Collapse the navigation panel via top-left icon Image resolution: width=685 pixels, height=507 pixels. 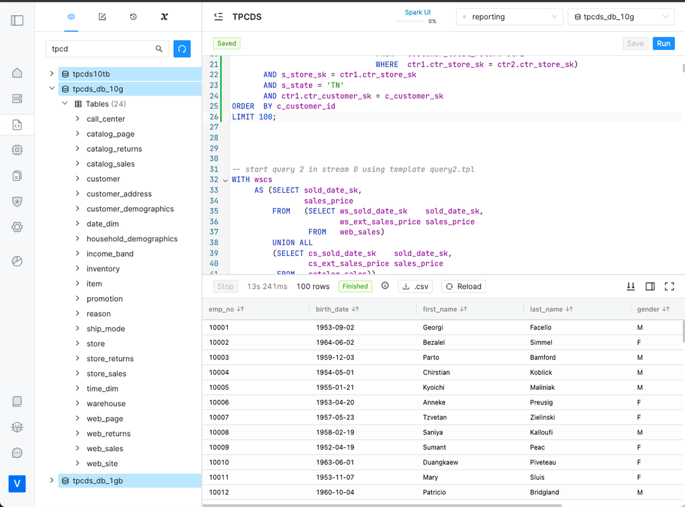coord(16,20)
